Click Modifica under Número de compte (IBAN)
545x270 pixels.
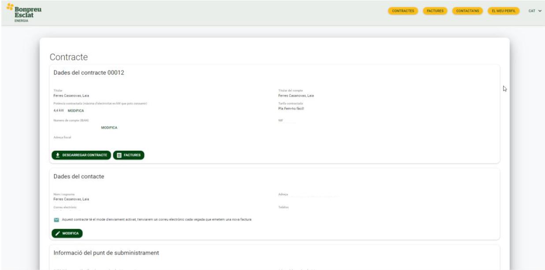tap(109, 128)
